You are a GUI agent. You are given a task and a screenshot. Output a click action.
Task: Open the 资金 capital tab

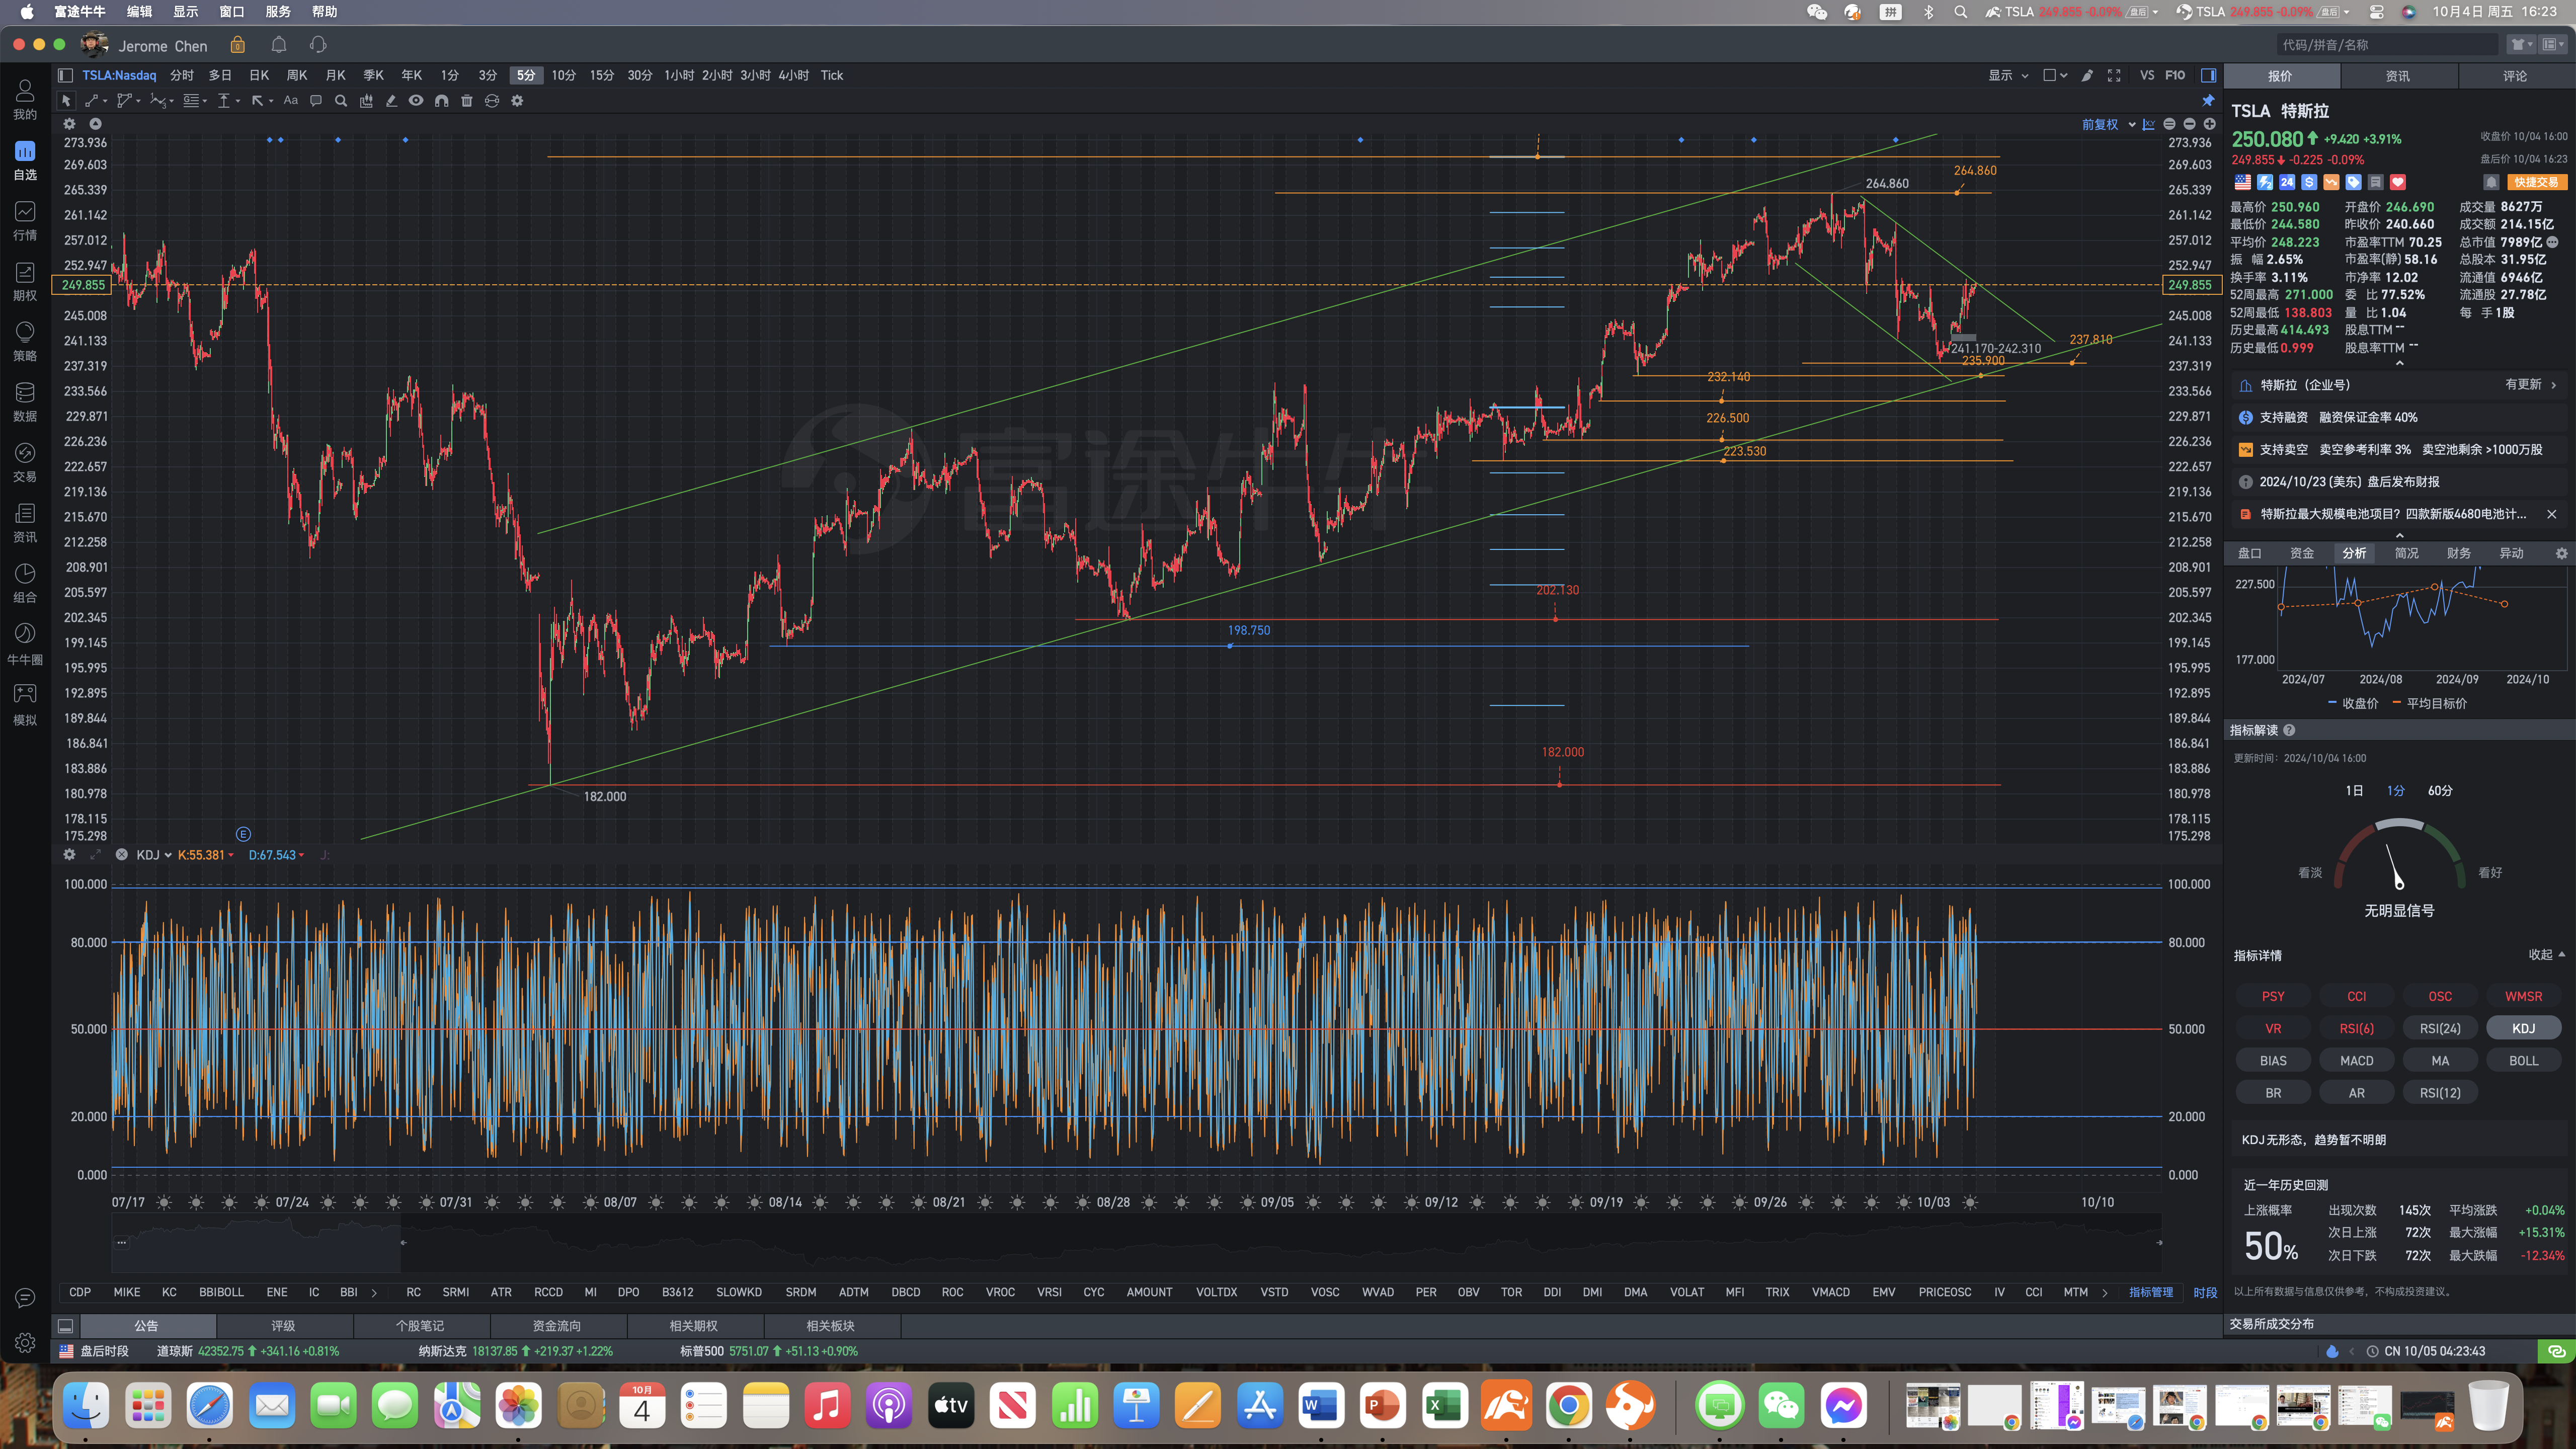point(2302,553)
